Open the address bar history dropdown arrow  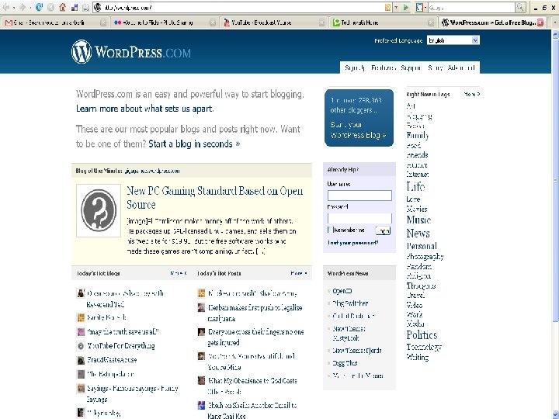[396, 8]
